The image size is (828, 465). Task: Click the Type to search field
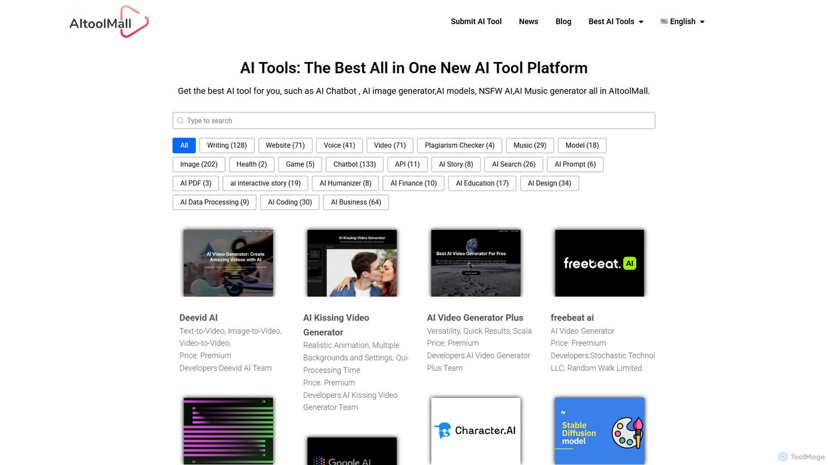click(x=414, y=121)
